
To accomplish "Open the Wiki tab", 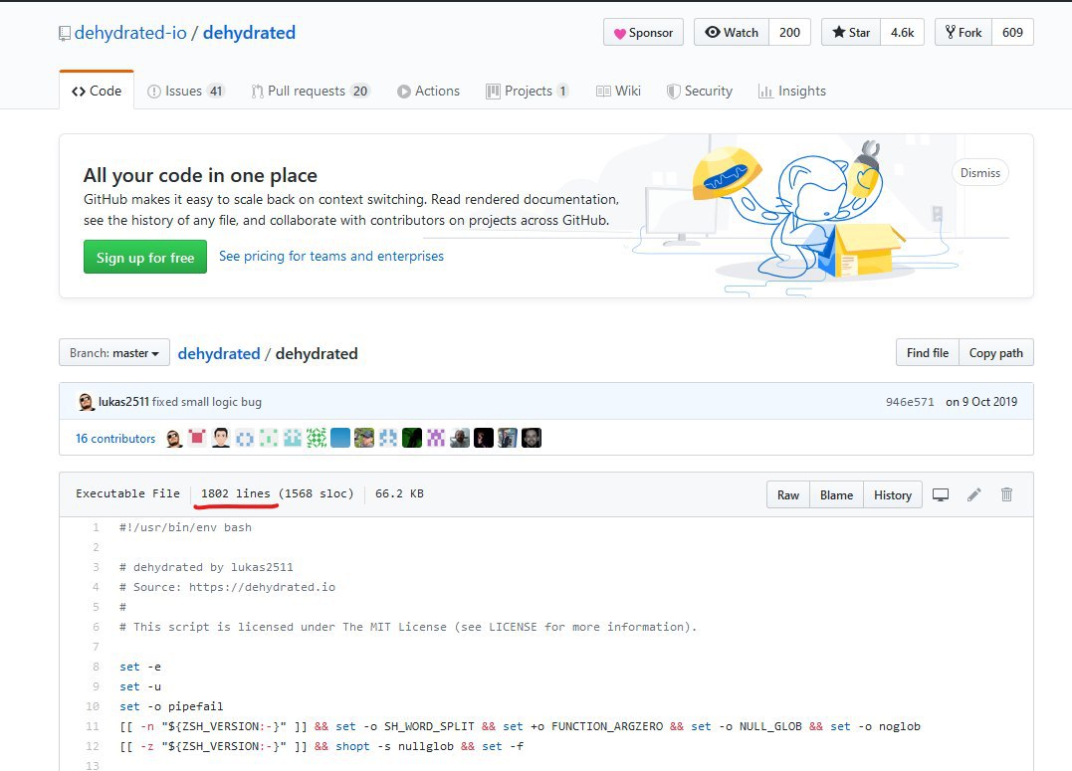I will (618, 91).
